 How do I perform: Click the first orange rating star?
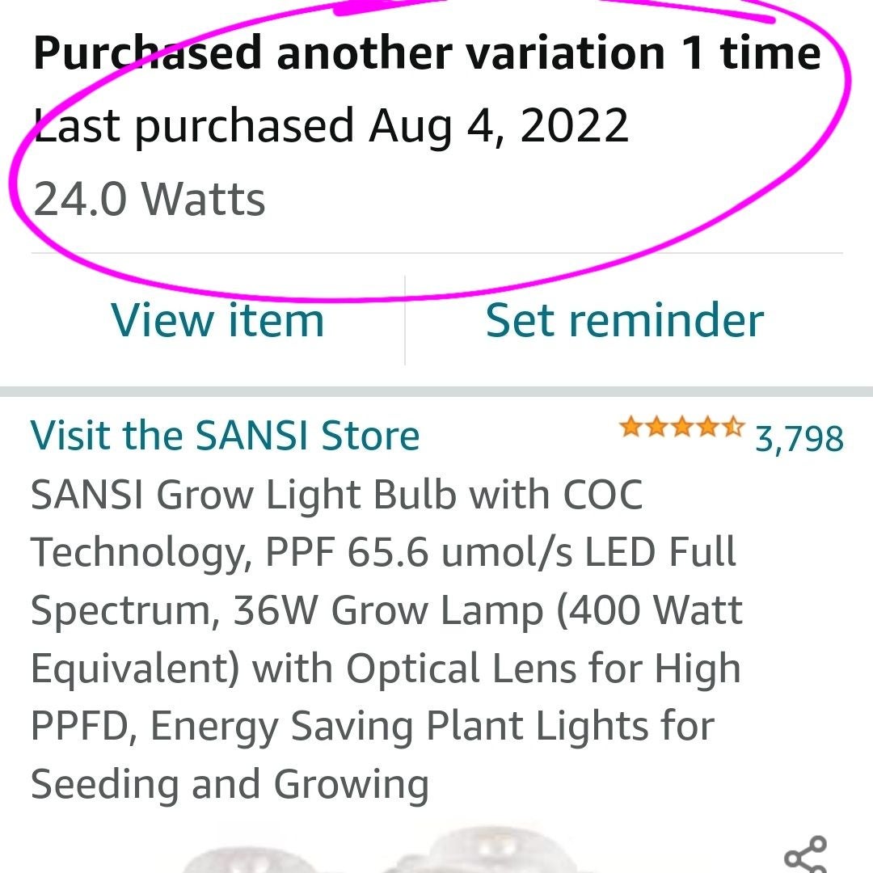pos(630,428)
